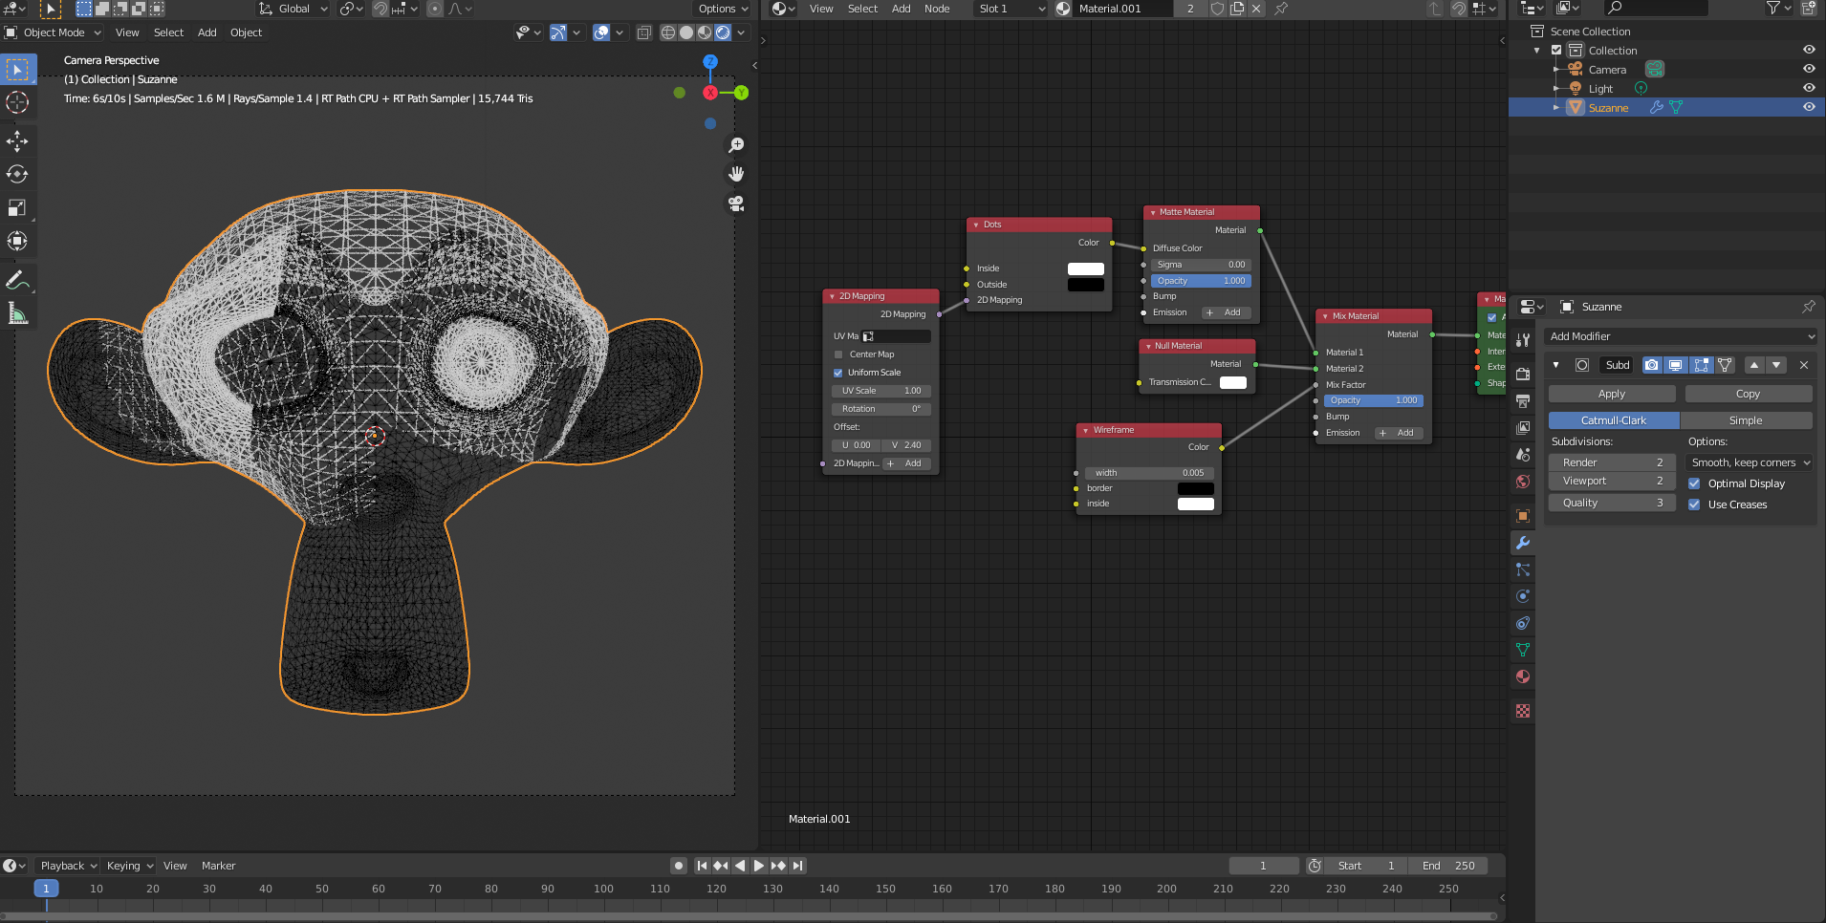Open the Modifier properties wrench tab
Viewport: 1826px width, 923px height.
point(1523,543)
